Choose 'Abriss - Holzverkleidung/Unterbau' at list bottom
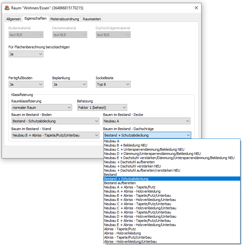The height and width of the screenshot is (247, 244). 130,242
